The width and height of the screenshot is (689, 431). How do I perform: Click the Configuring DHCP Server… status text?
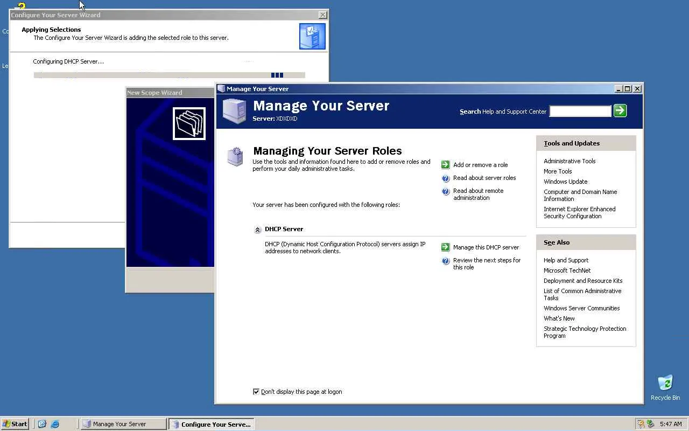coord(68,61)
